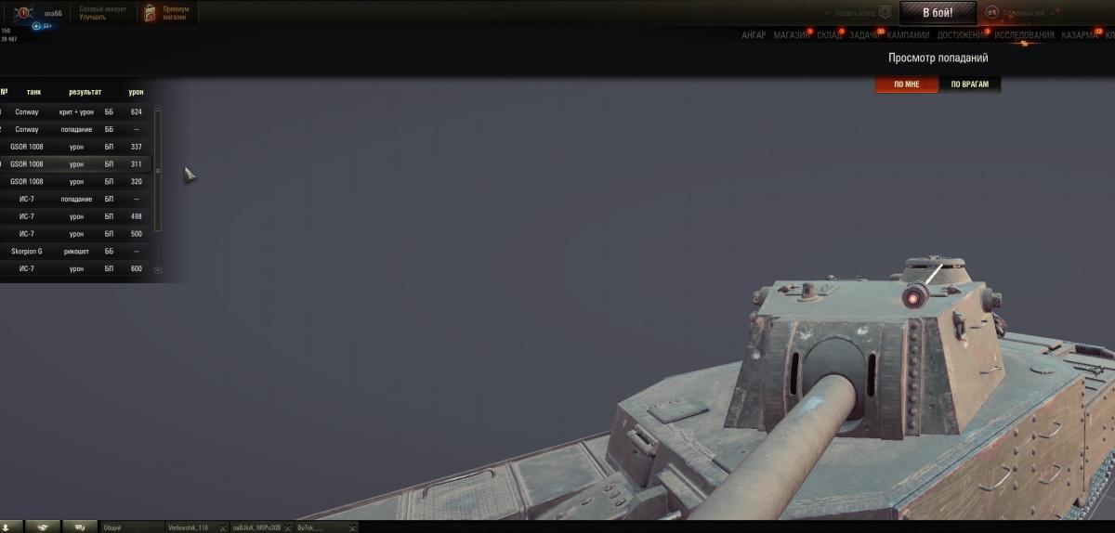1115x533 pixels.
Task: Click the battle mode round icon
Action: pyautogui.click(x=991, y=13)
